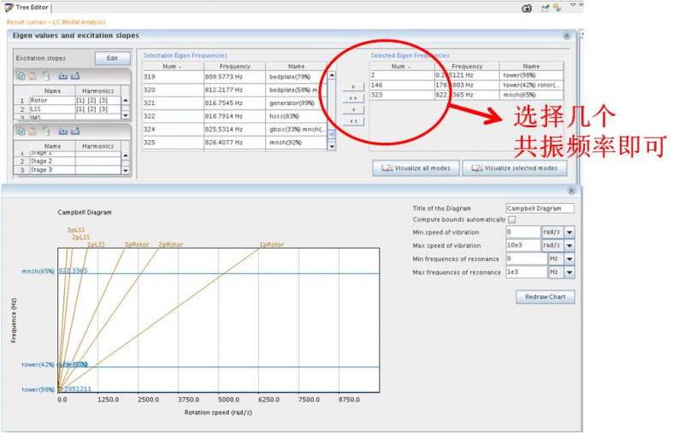The height and width of the screenshot is (433, 684).
Task: Remove the selected frequency with single left arrow
Action: pos(353,110)
